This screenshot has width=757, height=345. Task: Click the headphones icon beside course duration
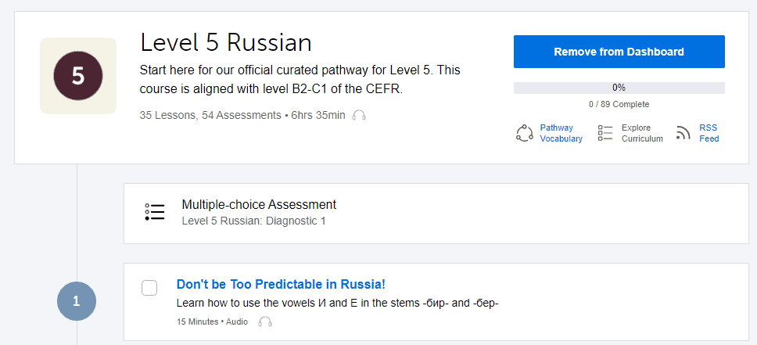[x=359, y=116]
